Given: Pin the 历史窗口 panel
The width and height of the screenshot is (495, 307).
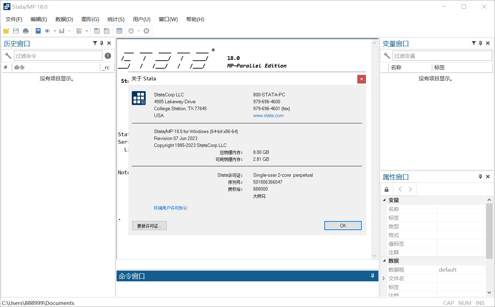Looking at the screenshot, I should pyautogui.click(x=102, y=43).
